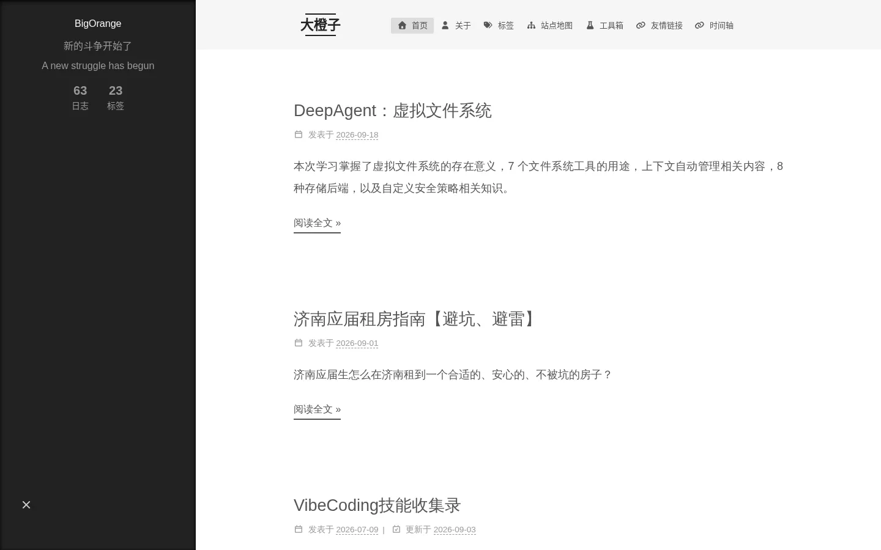This screenshot has width=881, height=550.
Task: Click the updated-date icon before 更新于
Action: click(396, 529)
